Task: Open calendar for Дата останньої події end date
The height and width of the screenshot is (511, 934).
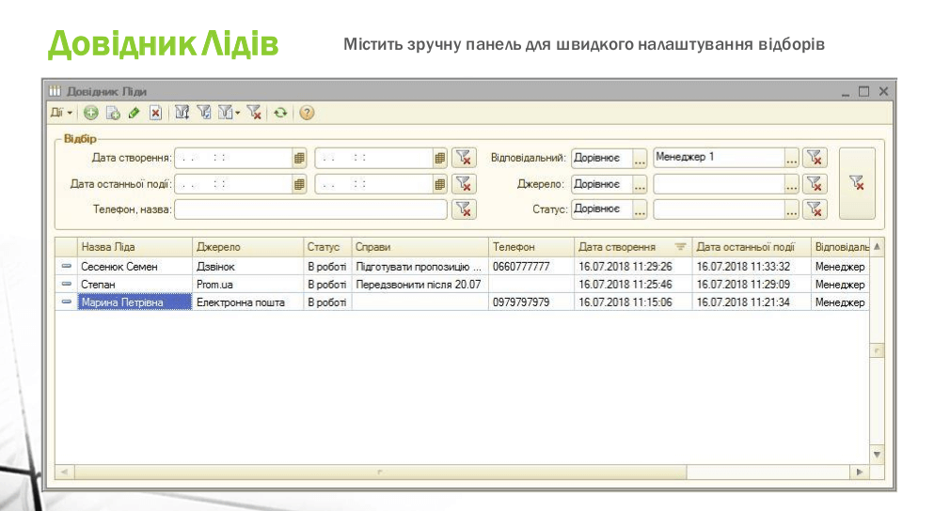Action: [x=439, y=184]
